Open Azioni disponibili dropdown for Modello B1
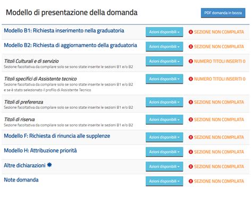The width and height of the screenshot is (252, 199). tap(164, 32)
